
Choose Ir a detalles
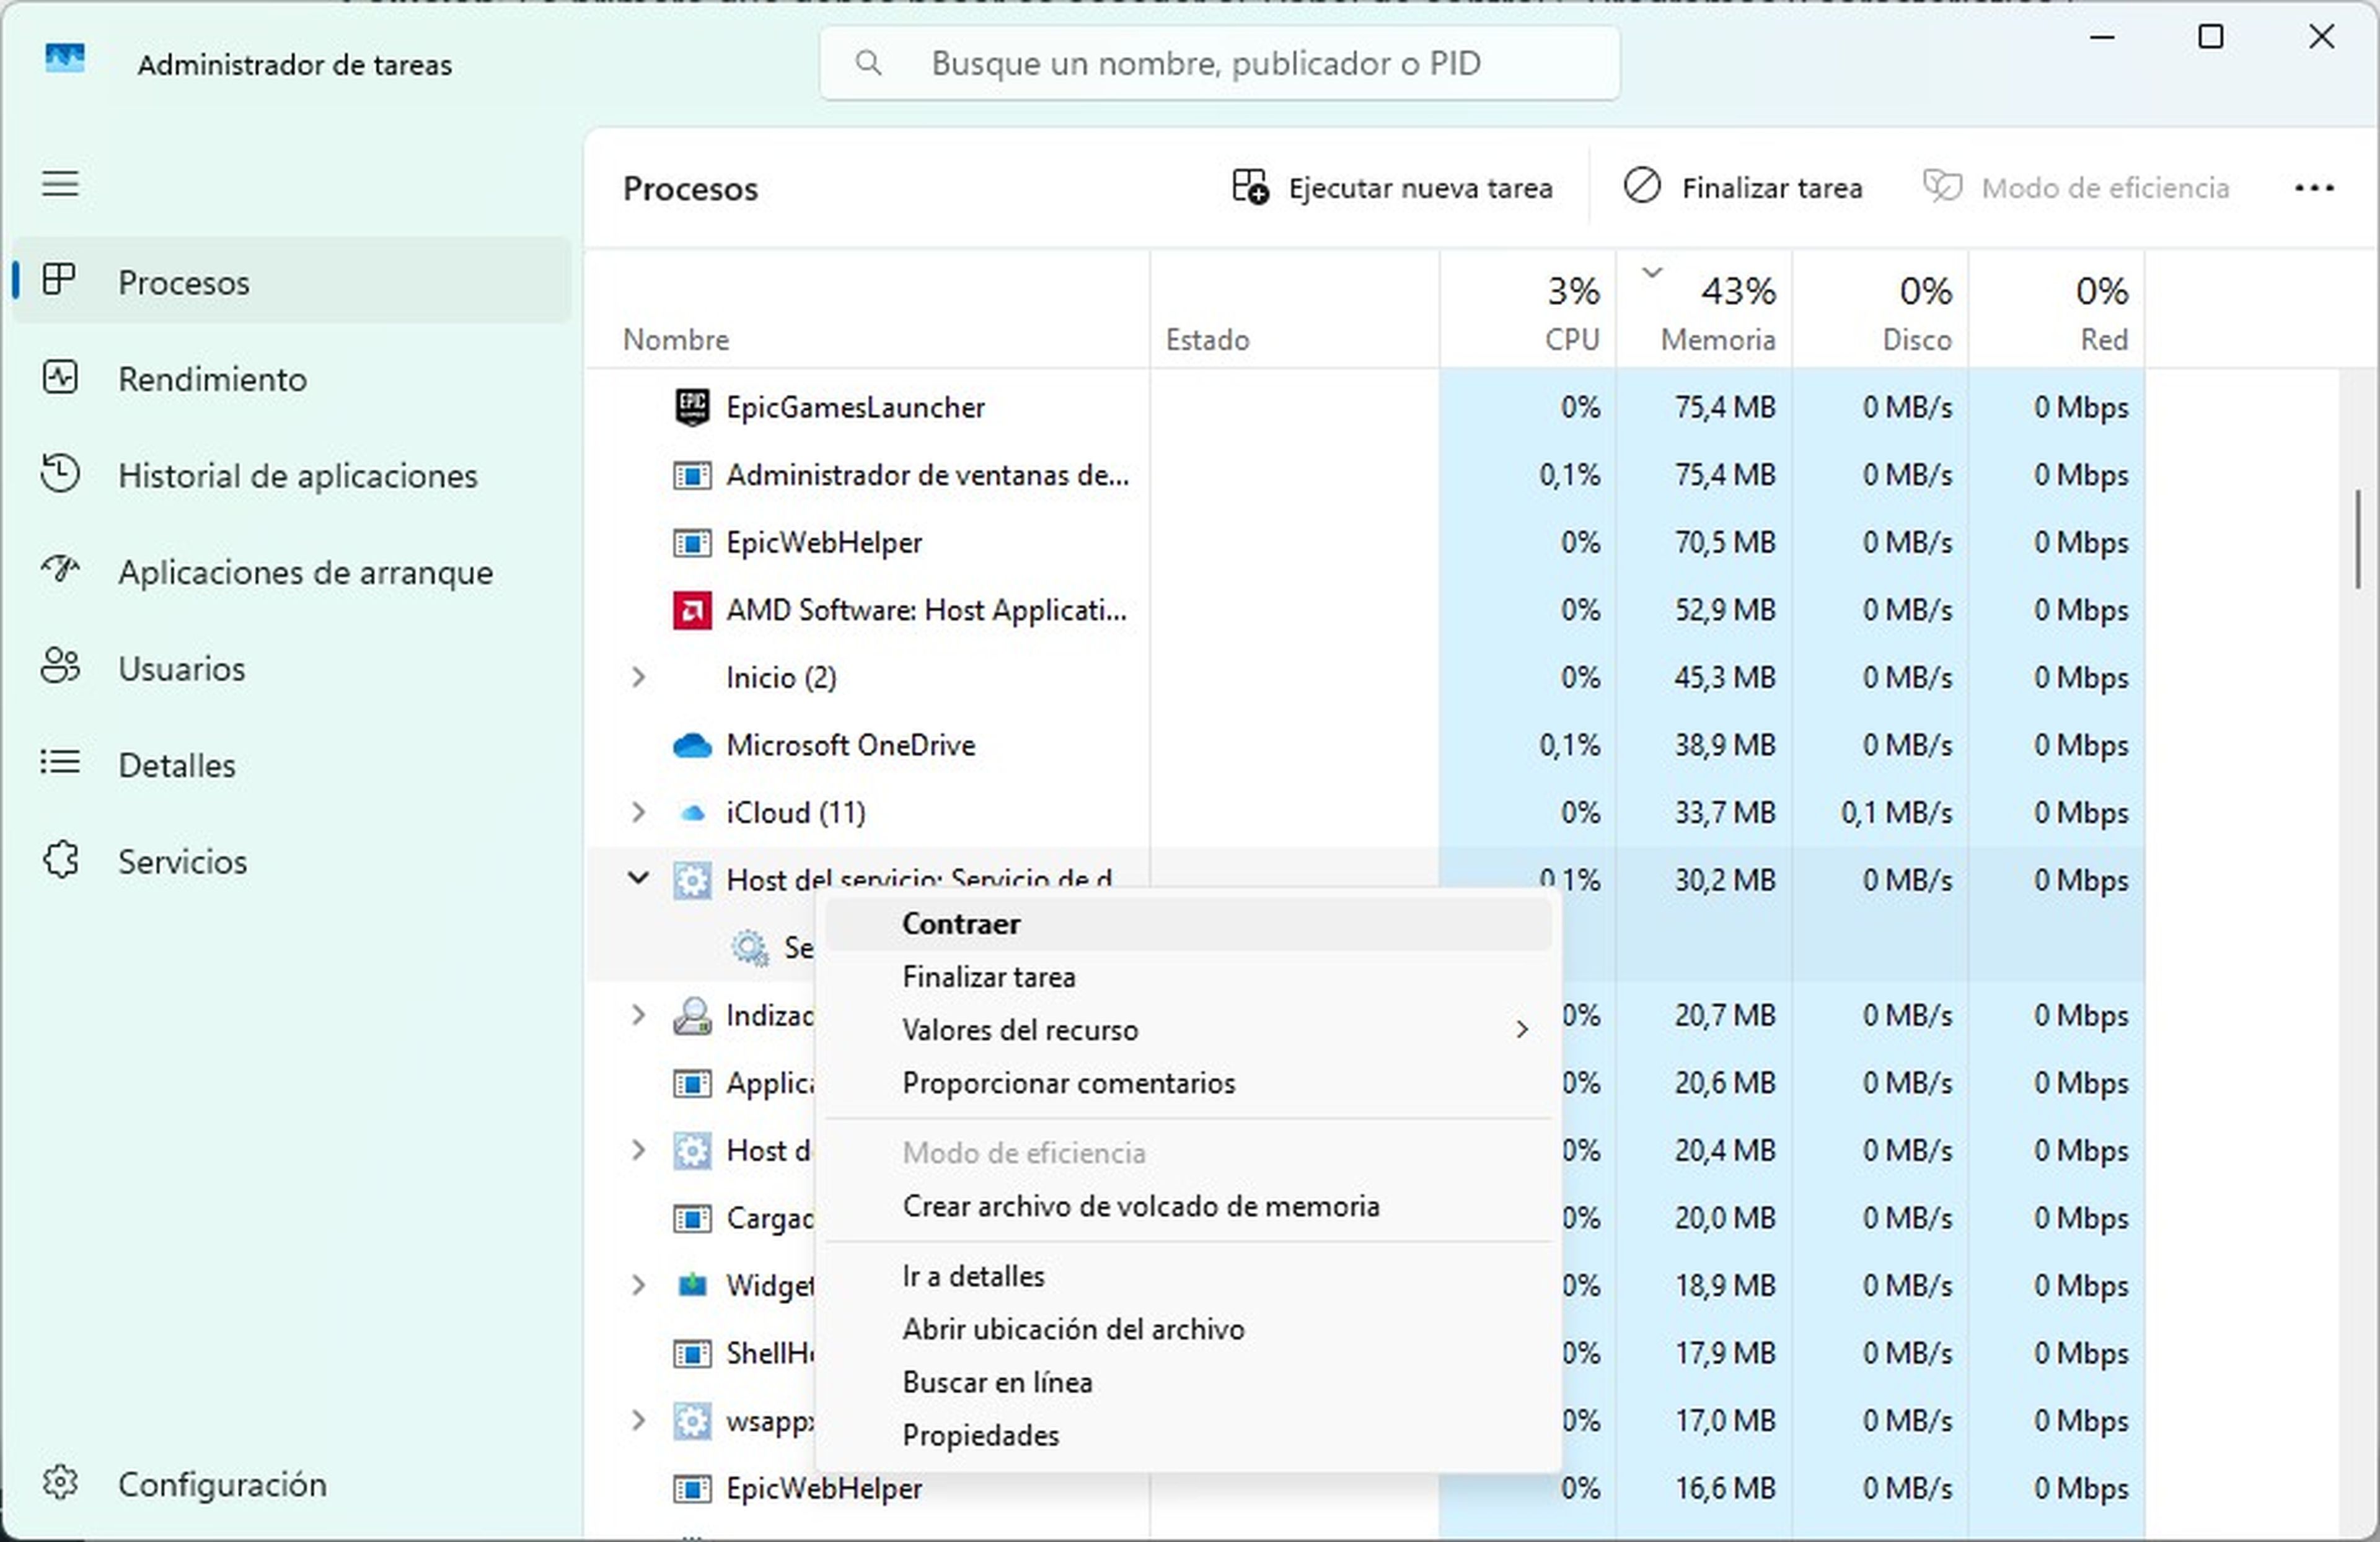(1188, 1276)
